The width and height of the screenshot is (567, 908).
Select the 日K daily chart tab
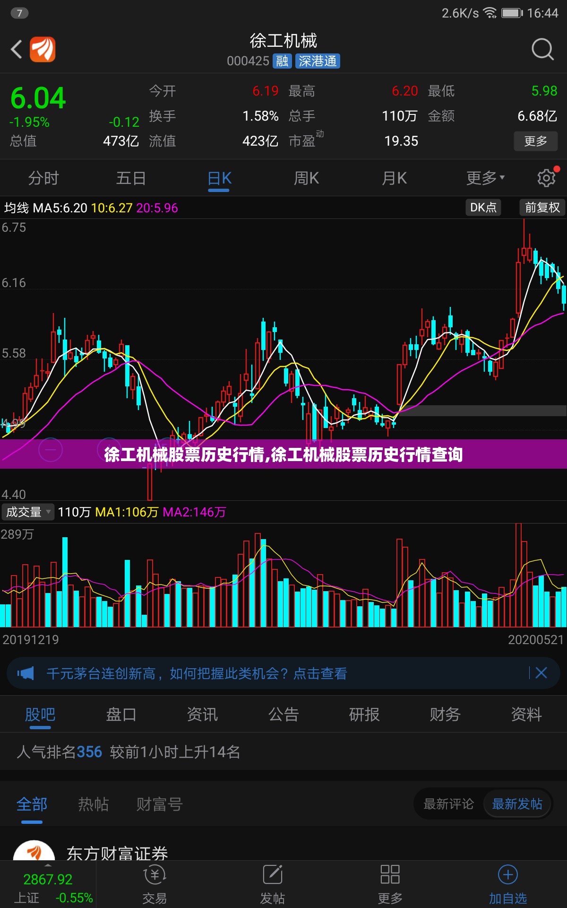(x=219, y=178)
